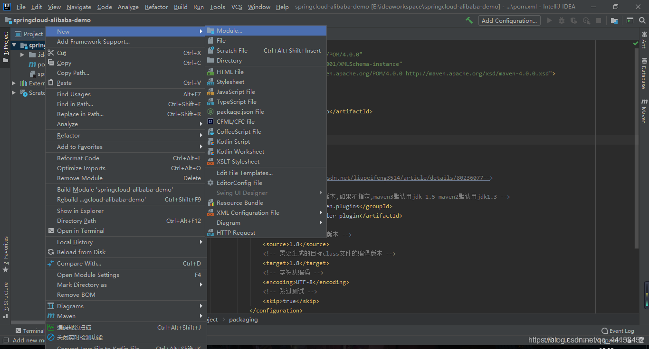Screen dimensions: 649x349
Task: Expand Local History submenu
Action: click(126, 242)
